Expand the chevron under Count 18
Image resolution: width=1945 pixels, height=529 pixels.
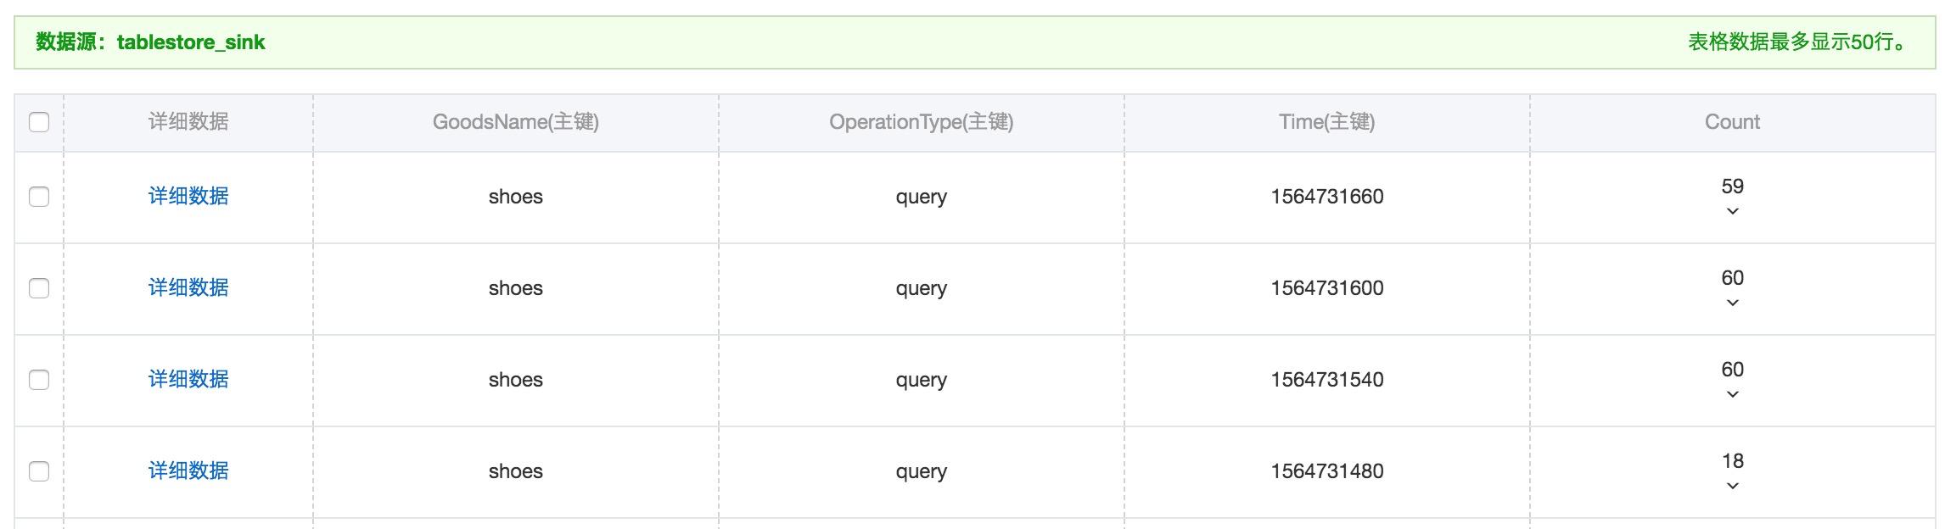pyautogui.click(x=1733, y=486)
